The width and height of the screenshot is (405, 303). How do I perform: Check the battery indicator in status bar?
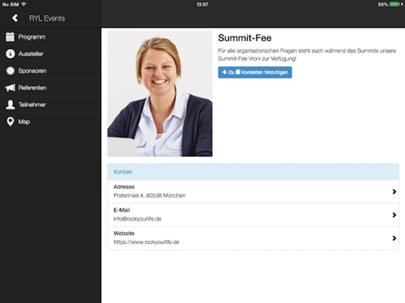(x=394, y=4)
